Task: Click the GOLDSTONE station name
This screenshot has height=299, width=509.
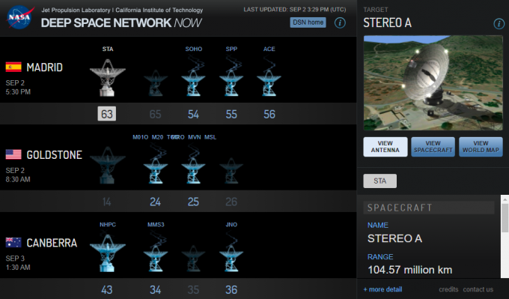Action: (x=54, y=155)
